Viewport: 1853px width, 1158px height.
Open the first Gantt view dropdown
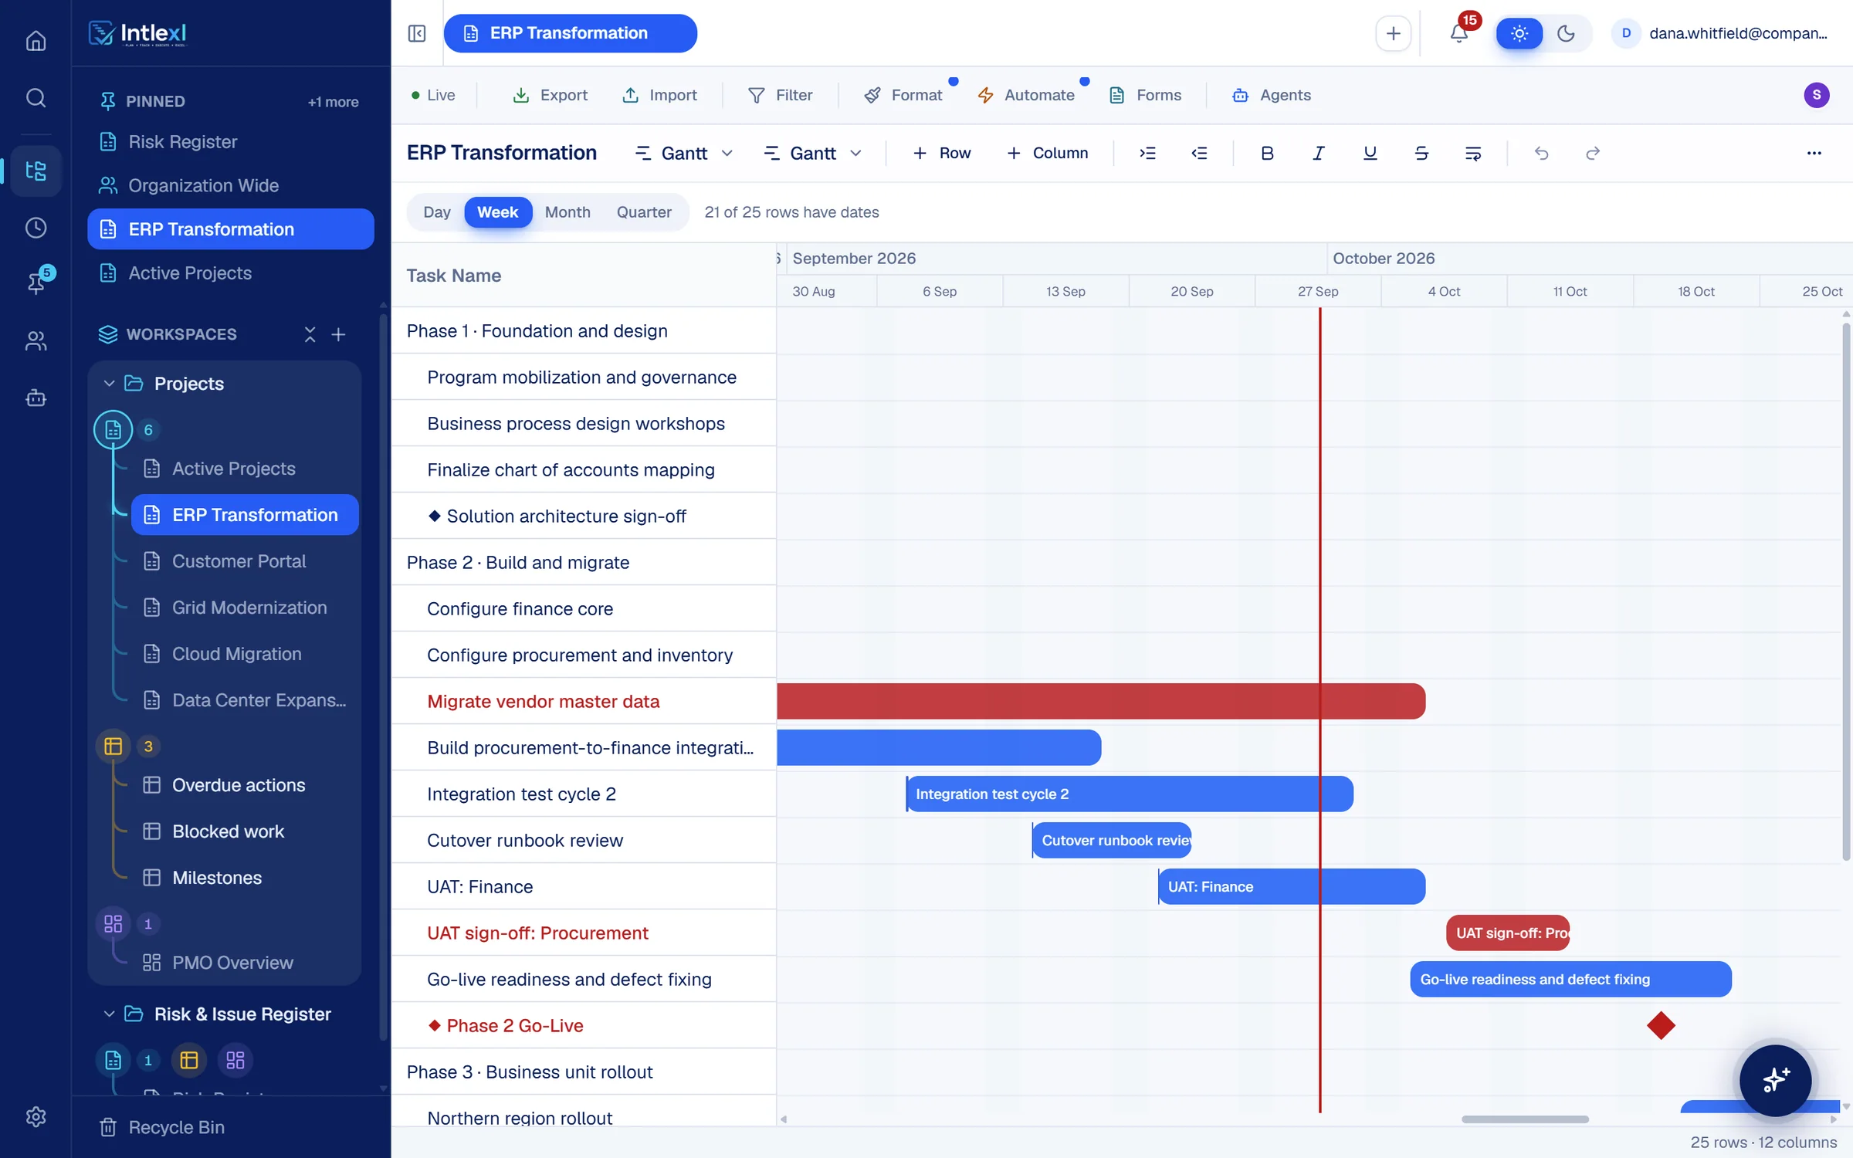[x=683, y=153]
